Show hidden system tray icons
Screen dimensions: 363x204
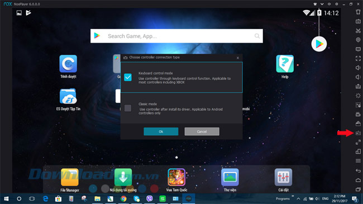click(x=298, y=198)
